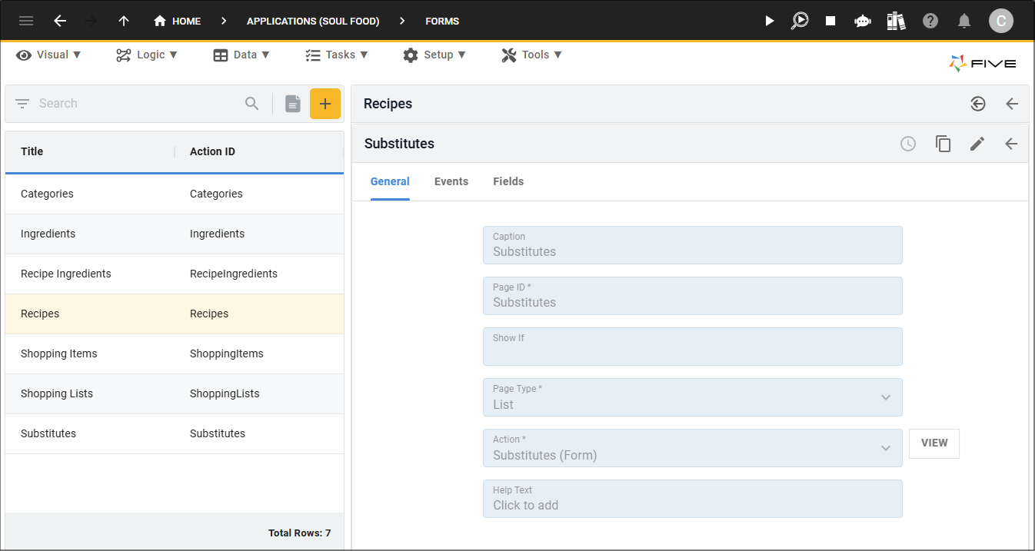The height and width of the screenshot is (551, 1035).
Task: Run the application using the play icon
Action: 769,21
